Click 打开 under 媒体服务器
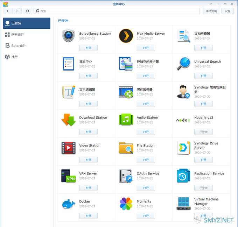 [x=146, y=104]
